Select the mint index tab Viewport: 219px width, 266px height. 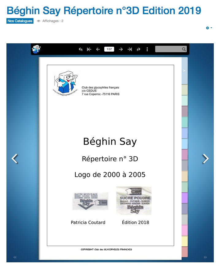pyautogui.click(x=184, y=100)
